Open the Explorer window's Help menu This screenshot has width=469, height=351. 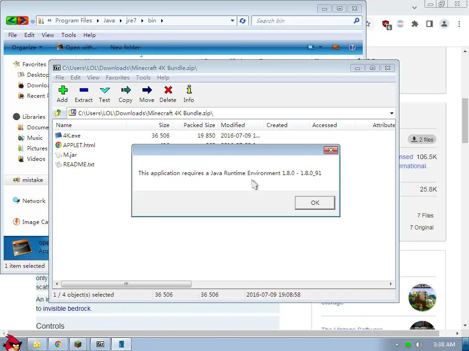coord(89,35)
